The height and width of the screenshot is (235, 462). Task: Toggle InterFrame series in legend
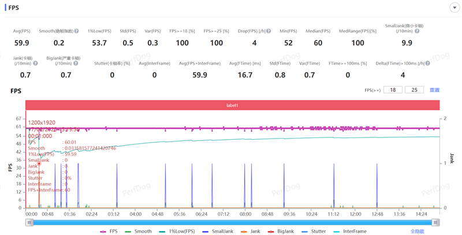point(350,232)
